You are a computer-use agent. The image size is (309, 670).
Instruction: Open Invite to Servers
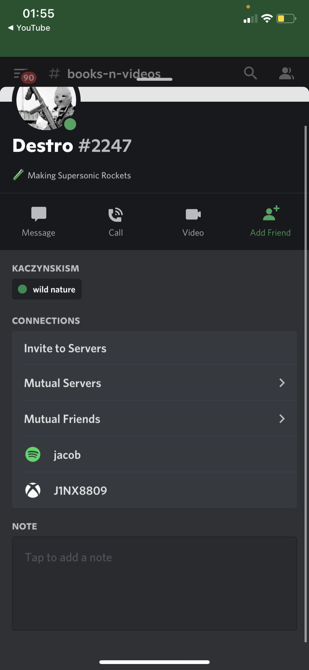pos(65,348)
